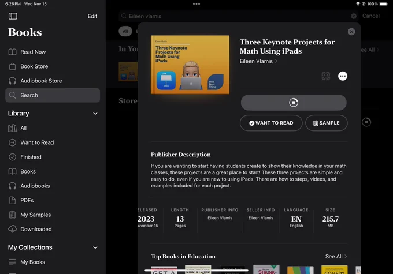Open author Eileen Vlamis page
The width and height of the screenshot is (393, 274).
pos(258,61)
